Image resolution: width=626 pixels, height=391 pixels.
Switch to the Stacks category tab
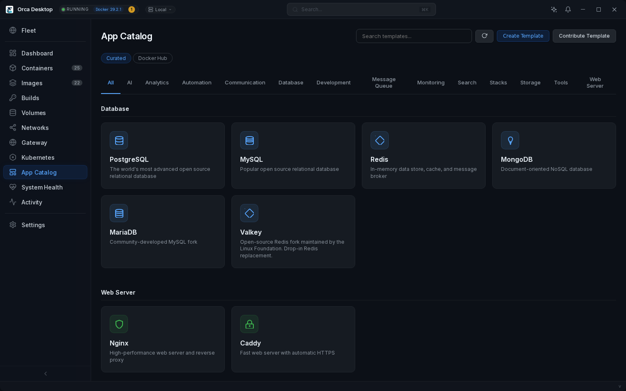(x=498, y=83)
